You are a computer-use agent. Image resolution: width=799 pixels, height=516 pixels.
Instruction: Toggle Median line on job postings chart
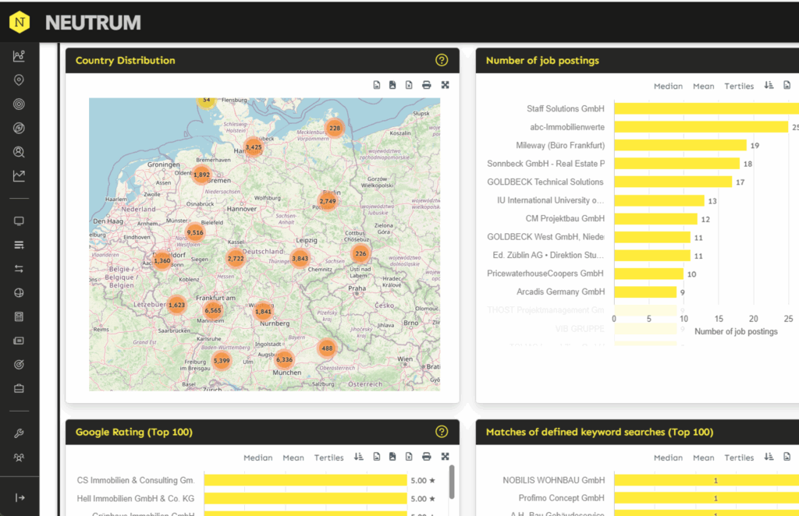tap(668, 87)
